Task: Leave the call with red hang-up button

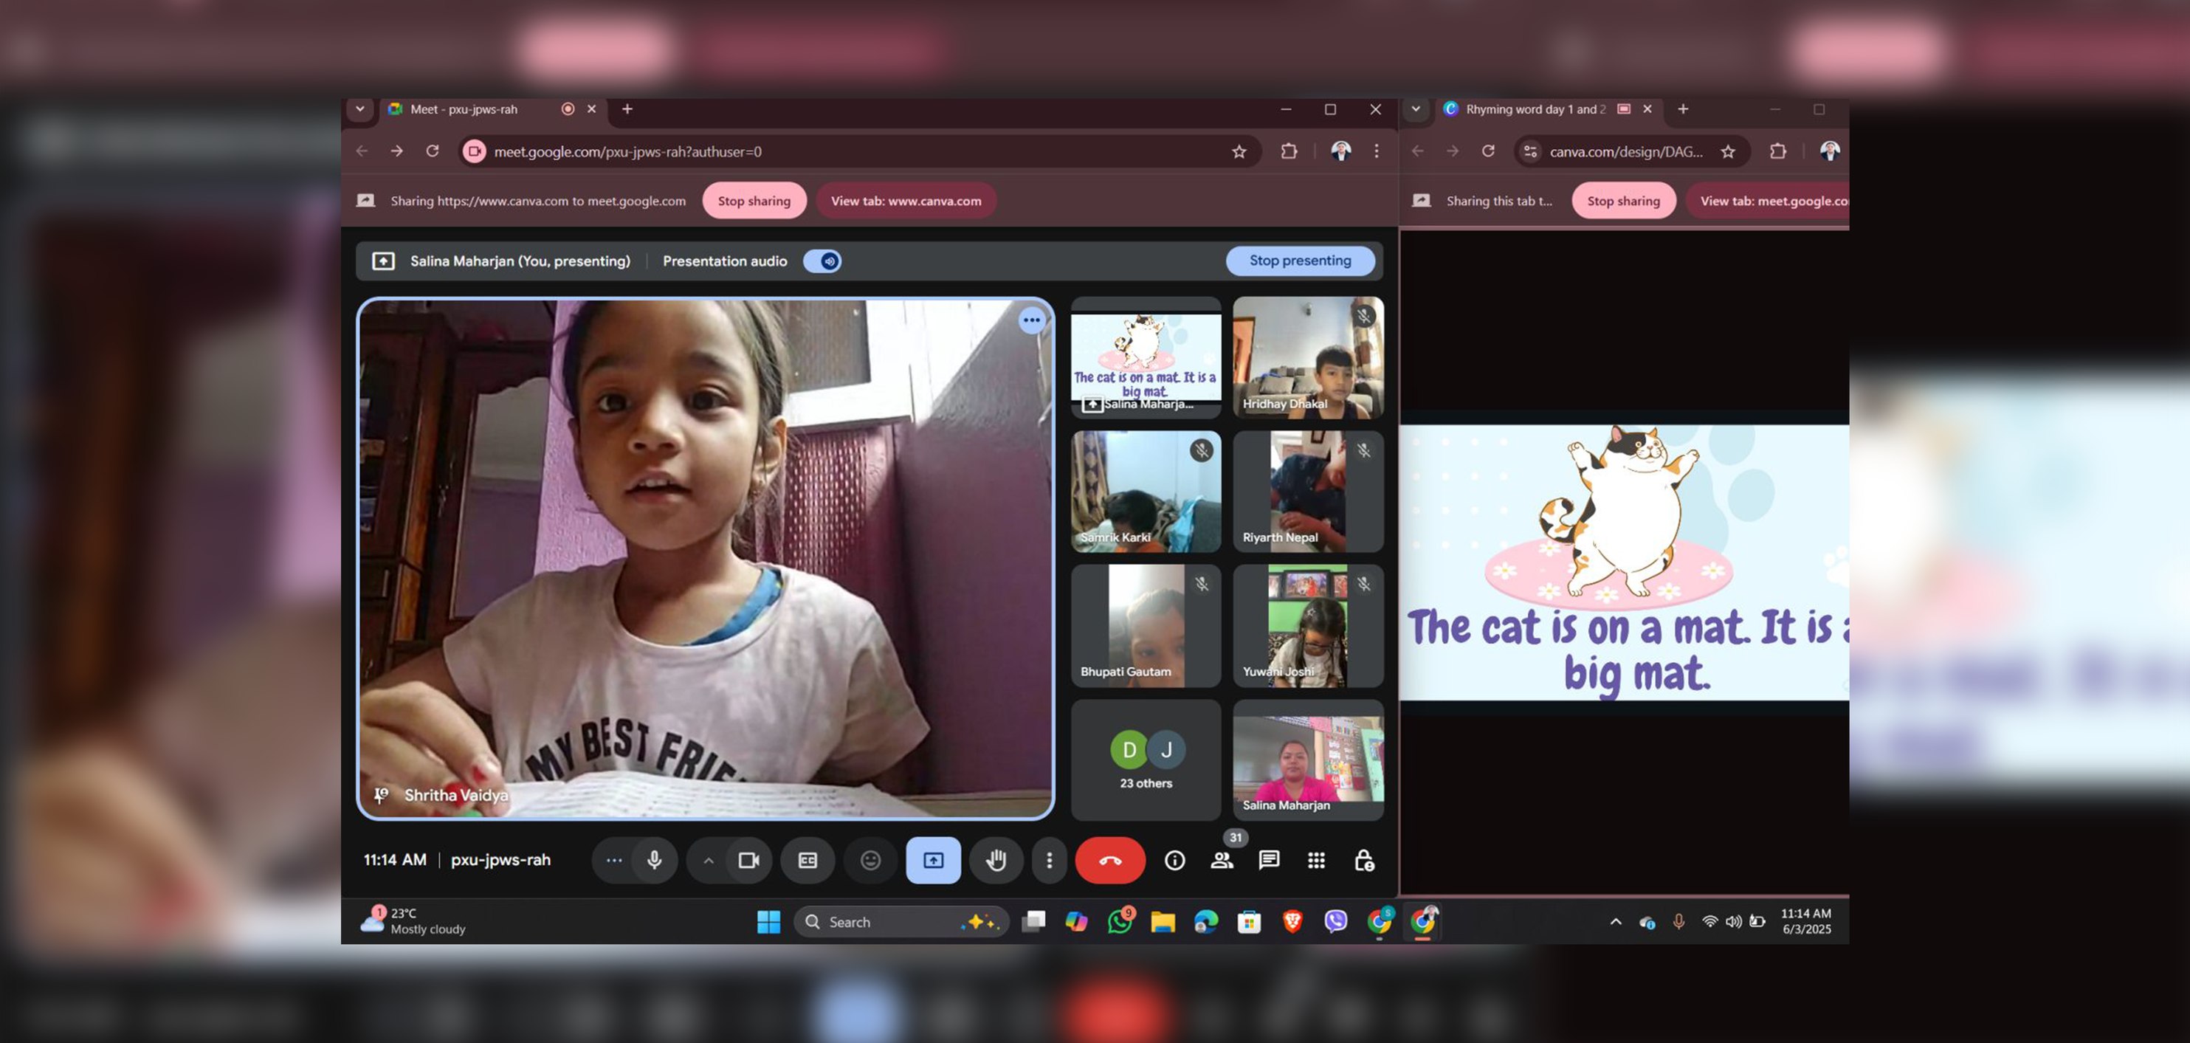Action: tap(1109, 860)
